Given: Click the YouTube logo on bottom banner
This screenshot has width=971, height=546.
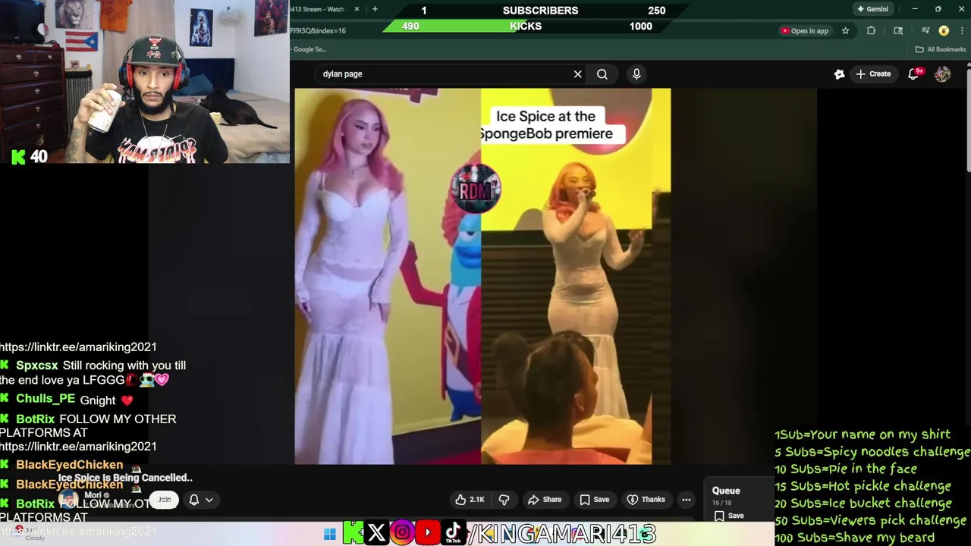Looking at the screenshot, I should [x=427, y=532].
